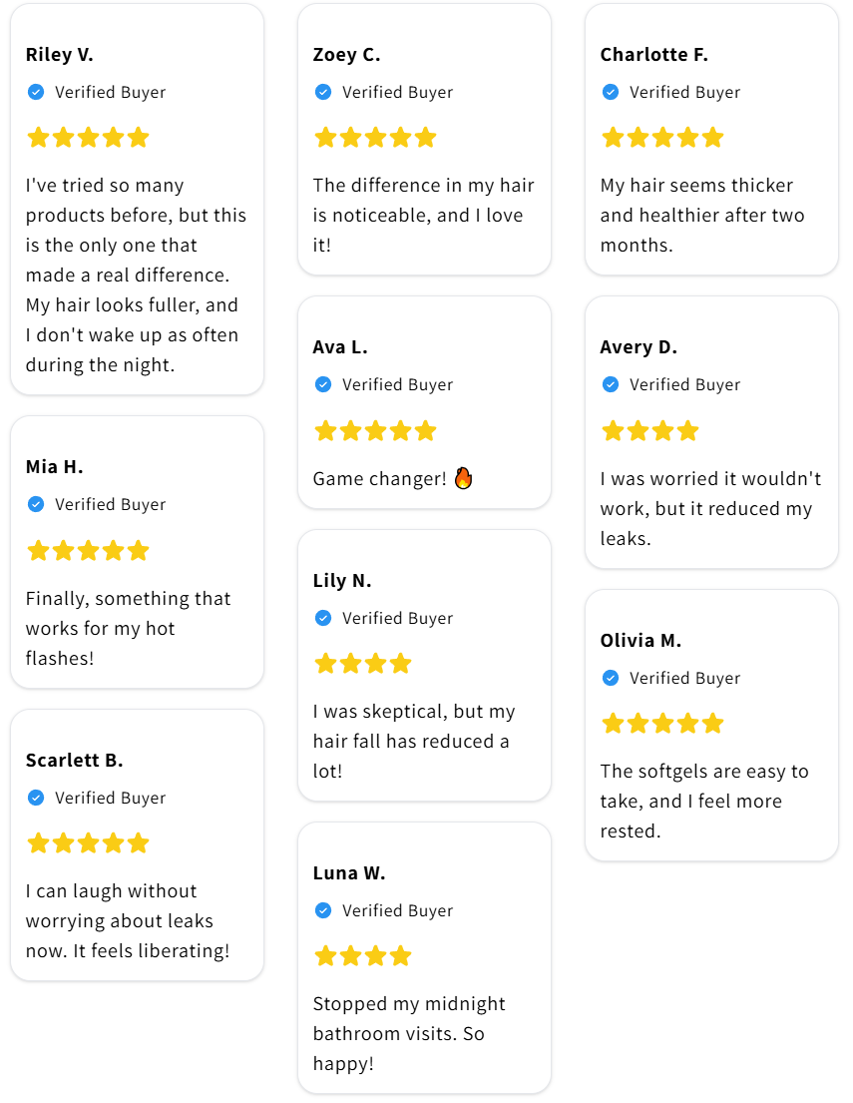Click Scarlett B.'s verified buyer badge icon

pos(36,798)
